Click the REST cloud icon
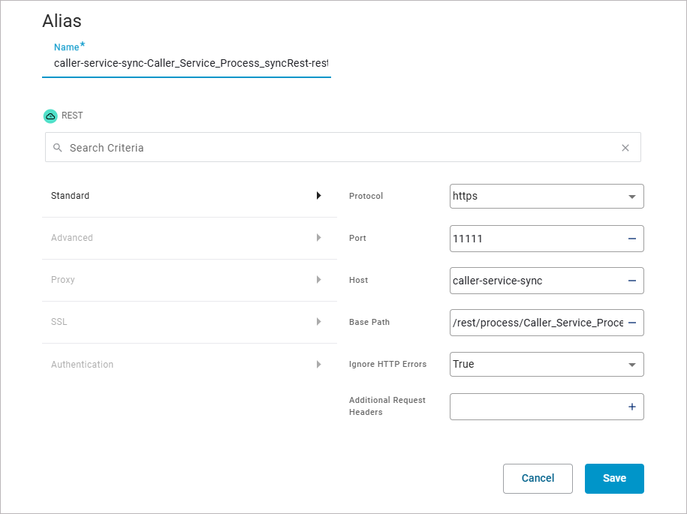The image size is (687, 514). coord(50,116)
